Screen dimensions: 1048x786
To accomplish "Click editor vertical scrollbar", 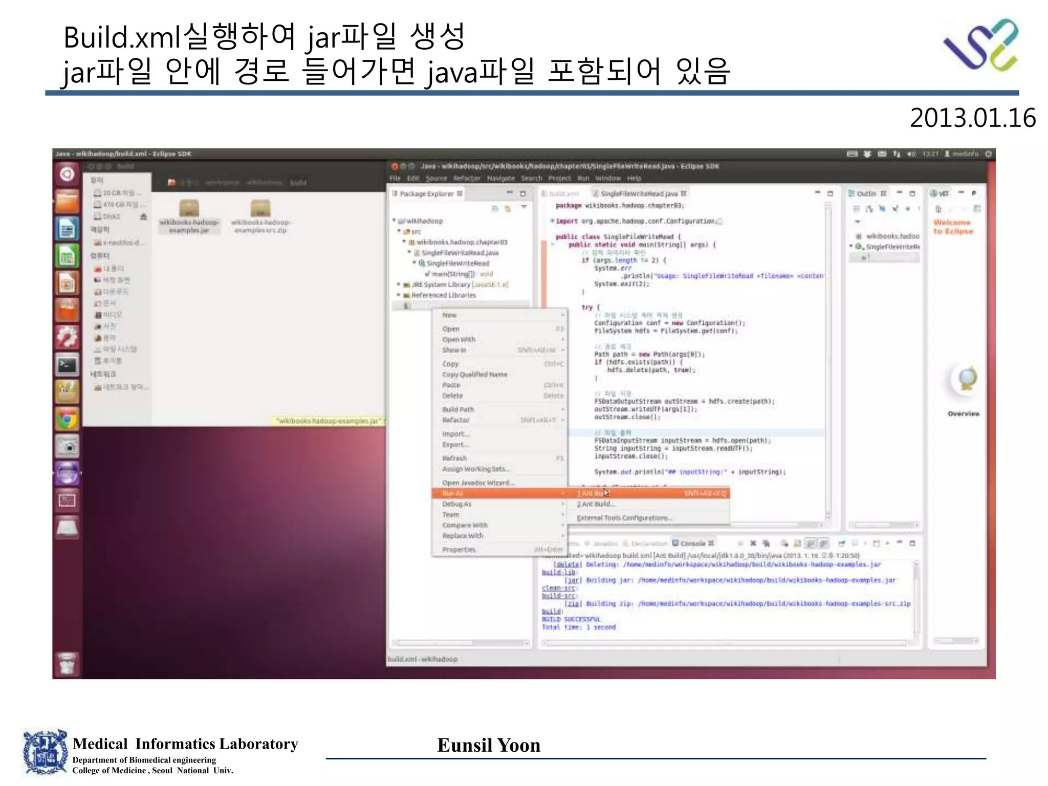I will (x=828, y=360).
